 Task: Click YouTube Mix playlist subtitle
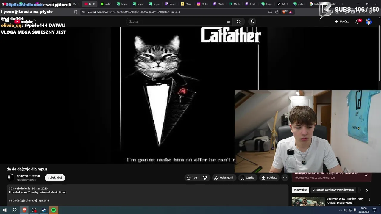(315, 178)
